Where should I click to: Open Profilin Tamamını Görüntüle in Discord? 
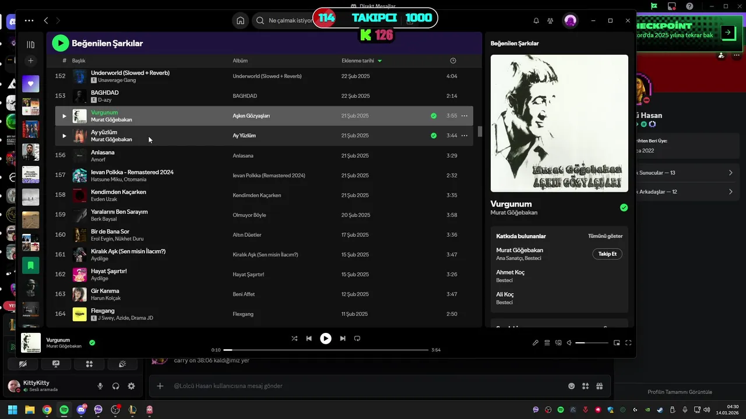pyautogui.click(x=680, y=392)
